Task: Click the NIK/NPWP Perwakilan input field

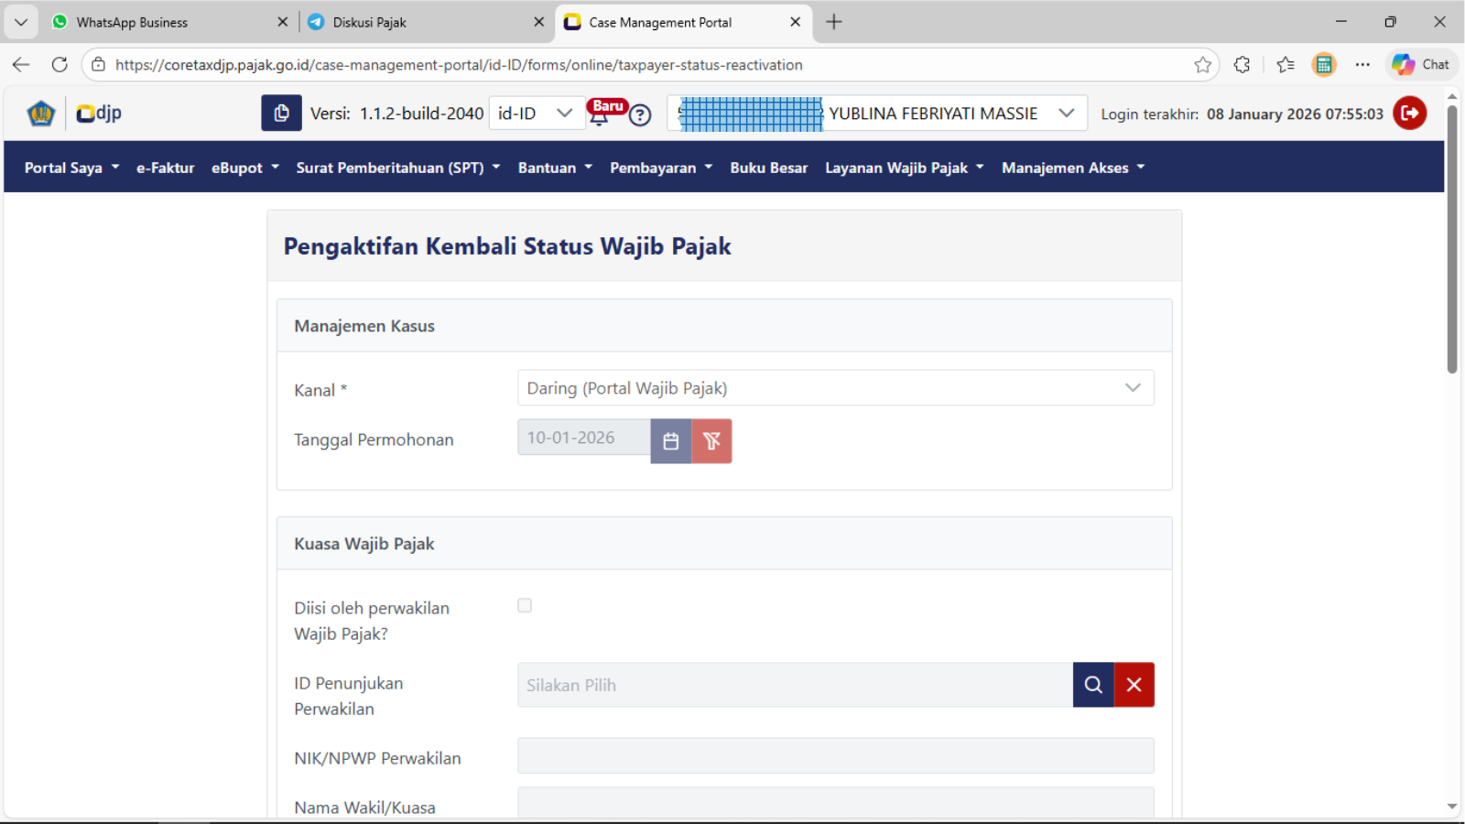Action: pyautogui.click(x=835, y=756)
